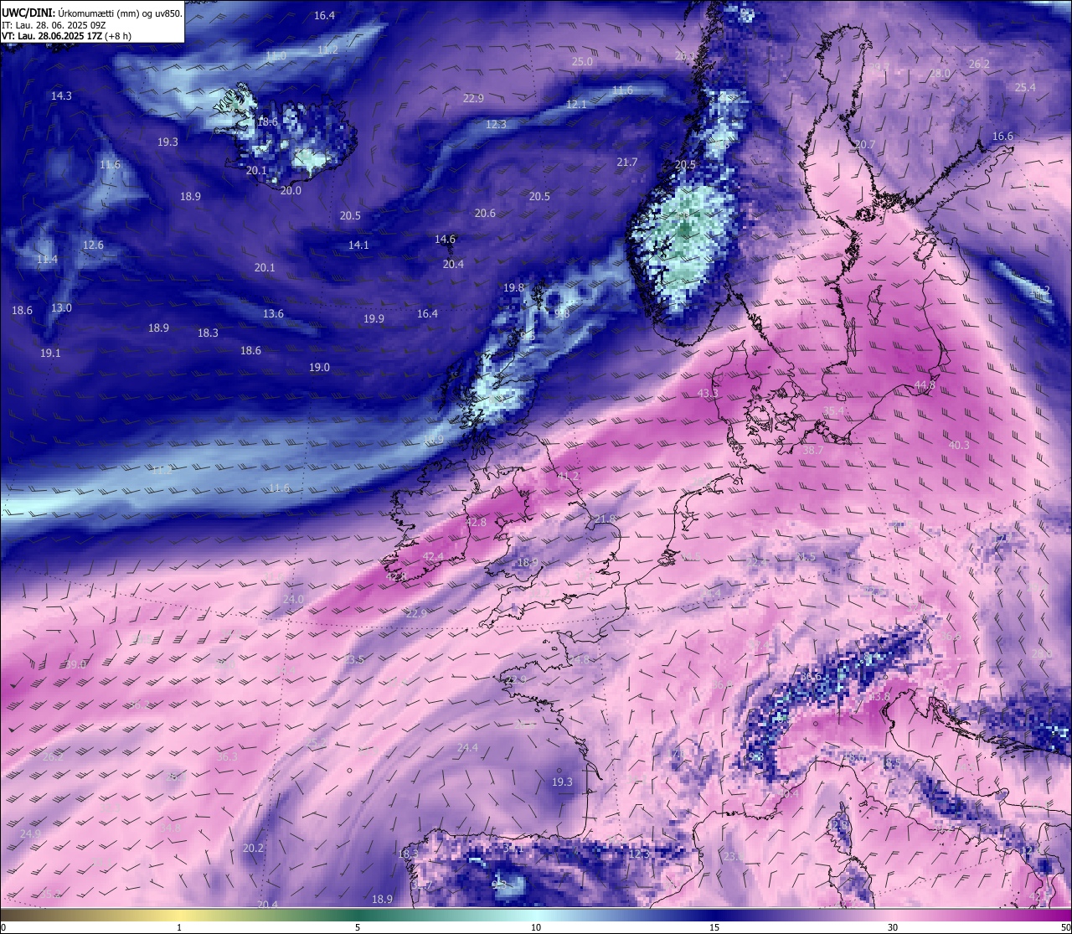The height and width of the screenshot is (934, 1072).
Task: Select the 19.8 value near Shetland
Action: 513,288
